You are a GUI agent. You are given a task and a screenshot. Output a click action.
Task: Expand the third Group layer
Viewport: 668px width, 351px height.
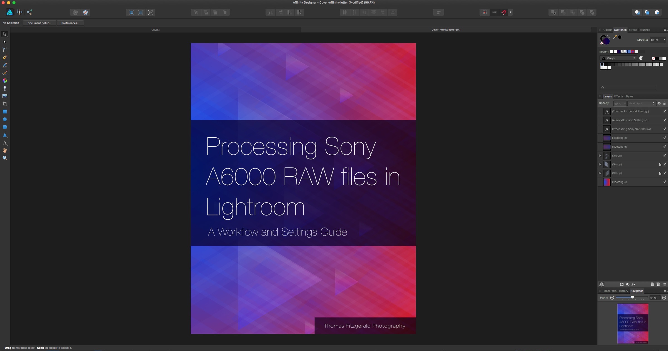pyautogui.click(x=600, y=173)
